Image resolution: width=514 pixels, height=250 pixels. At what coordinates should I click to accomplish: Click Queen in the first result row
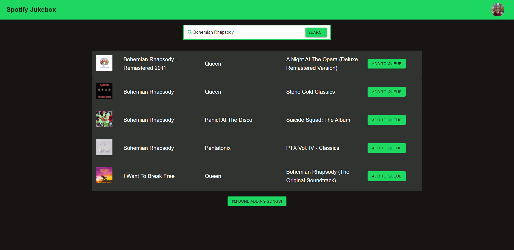click(x=213, y=64)
